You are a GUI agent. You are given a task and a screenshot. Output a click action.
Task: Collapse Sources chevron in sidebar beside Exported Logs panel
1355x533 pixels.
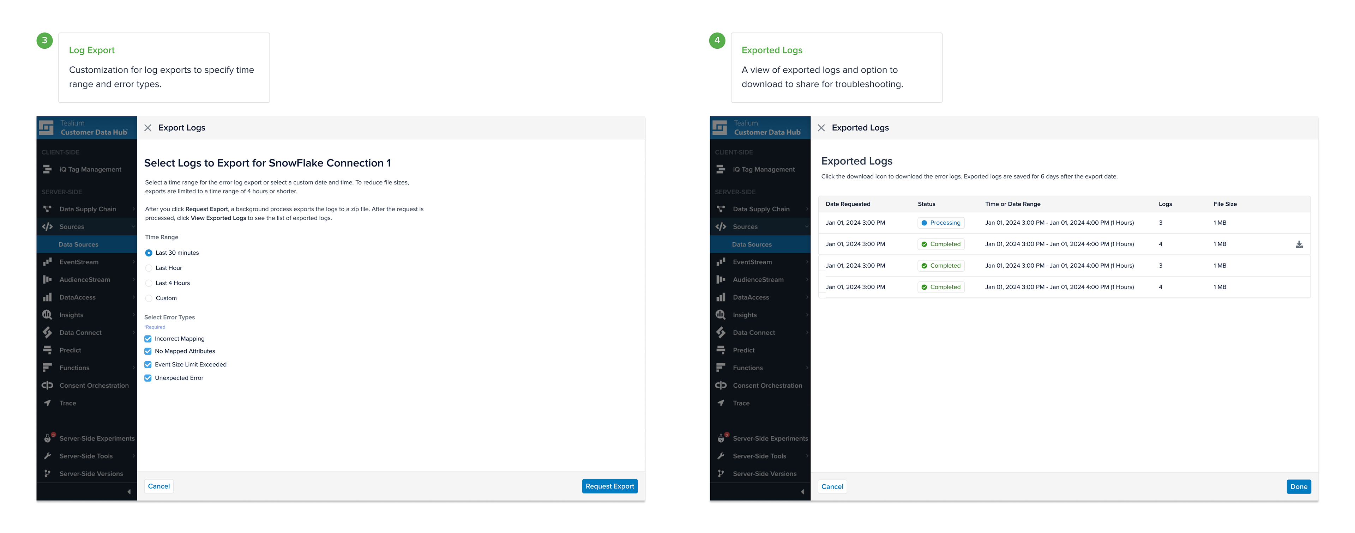tap(807, 226)
